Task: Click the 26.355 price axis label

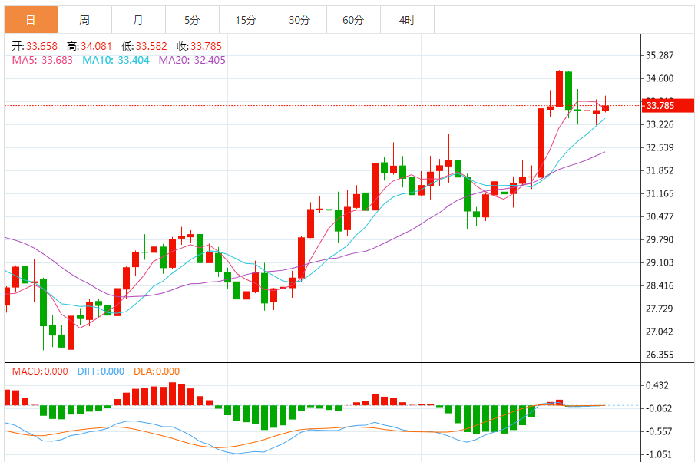Action: pyautogui.click(x=660, y=355)
